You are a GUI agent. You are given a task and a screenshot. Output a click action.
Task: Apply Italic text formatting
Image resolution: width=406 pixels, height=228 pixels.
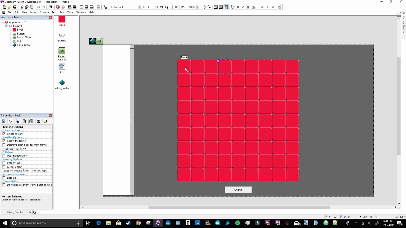(243, 7)
